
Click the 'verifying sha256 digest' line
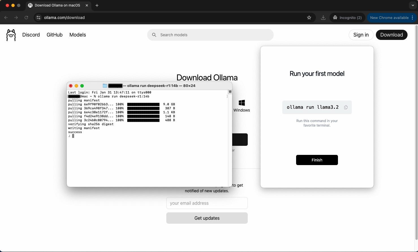coord(91,124)
